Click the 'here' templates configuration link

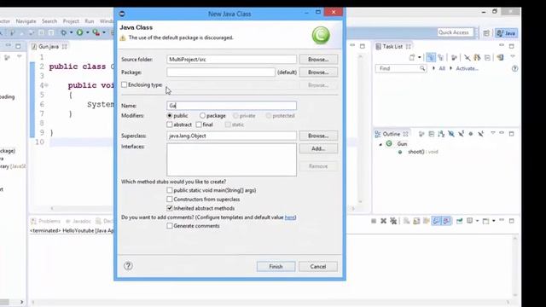[x=290, y=217]
